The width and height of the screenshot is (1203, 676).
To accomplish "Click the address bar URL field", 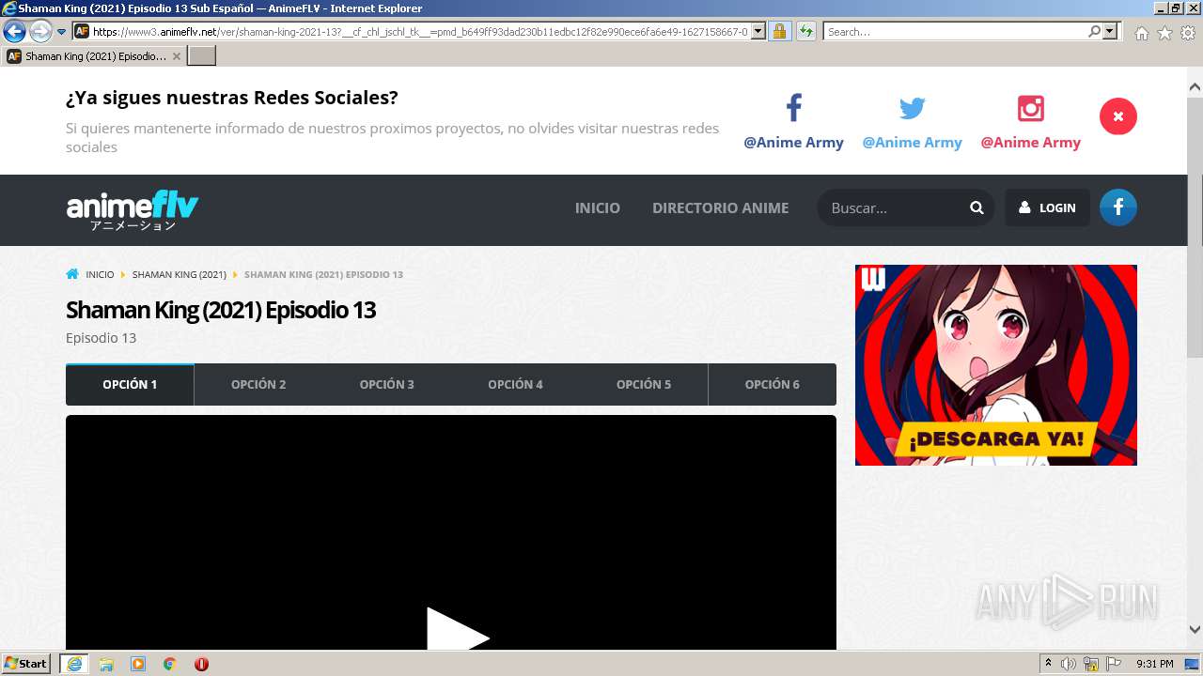I will point(420,31).
